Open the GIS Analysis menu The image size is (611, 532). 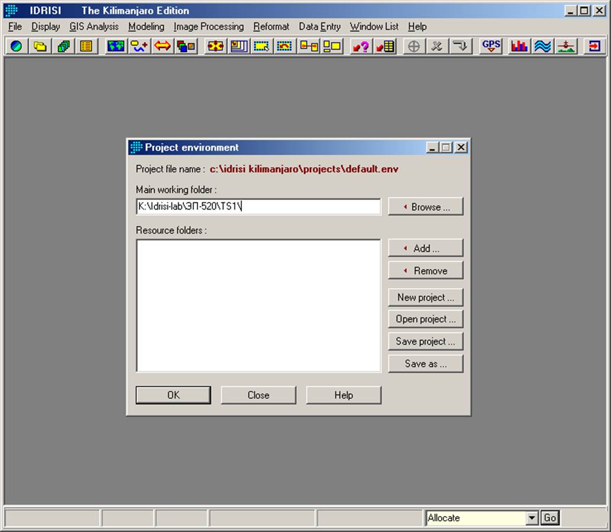(94, 27)
